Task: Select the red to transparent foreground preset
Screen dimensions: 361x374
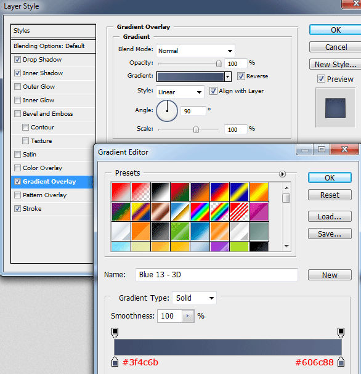Action: (140, 192)
